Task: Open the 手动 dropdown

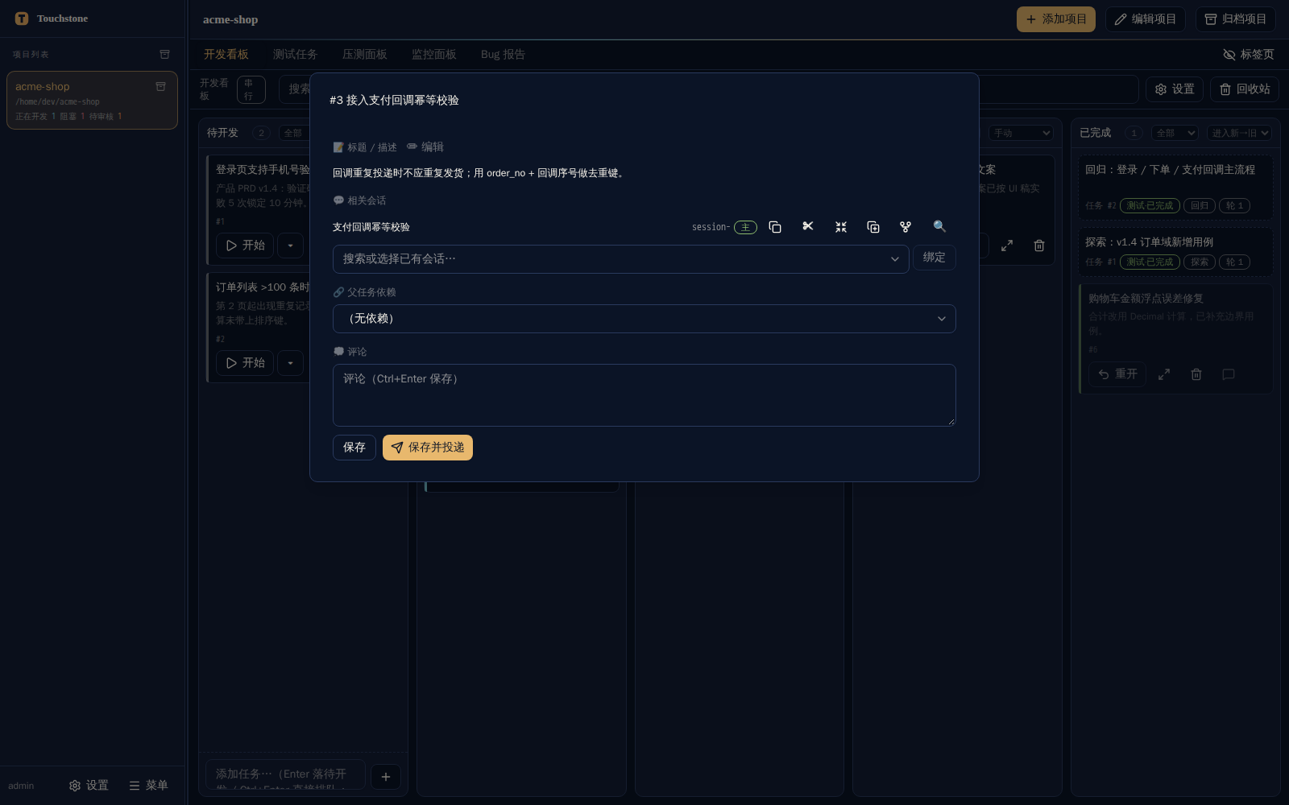Action: coord(1021,133)
